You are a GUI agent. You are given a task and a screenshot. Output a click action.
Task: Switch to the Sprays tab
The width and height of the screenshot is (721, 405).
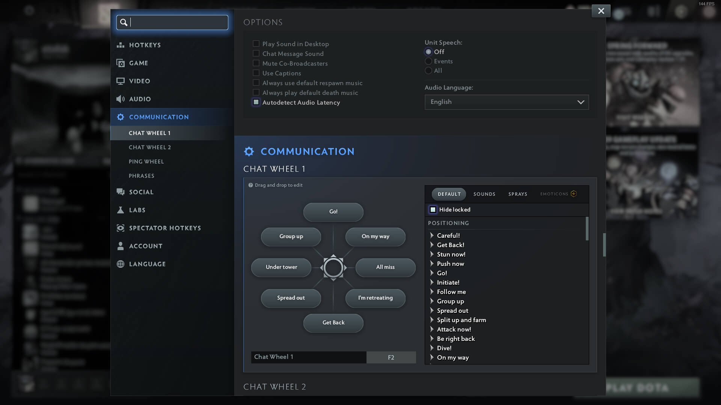pos(517,194)
